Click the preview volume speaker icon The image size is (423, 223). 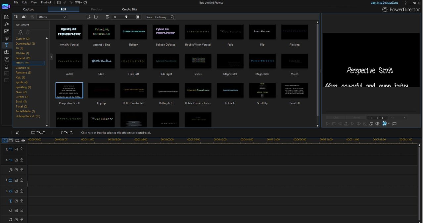click(377, 124)
